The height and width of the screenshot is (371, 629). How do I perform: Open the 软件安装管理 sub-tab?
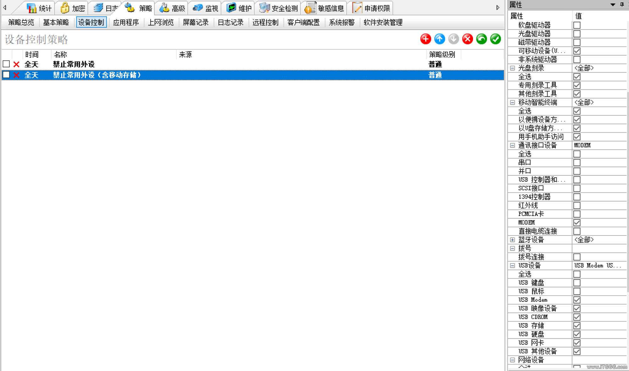pos(383,22)
